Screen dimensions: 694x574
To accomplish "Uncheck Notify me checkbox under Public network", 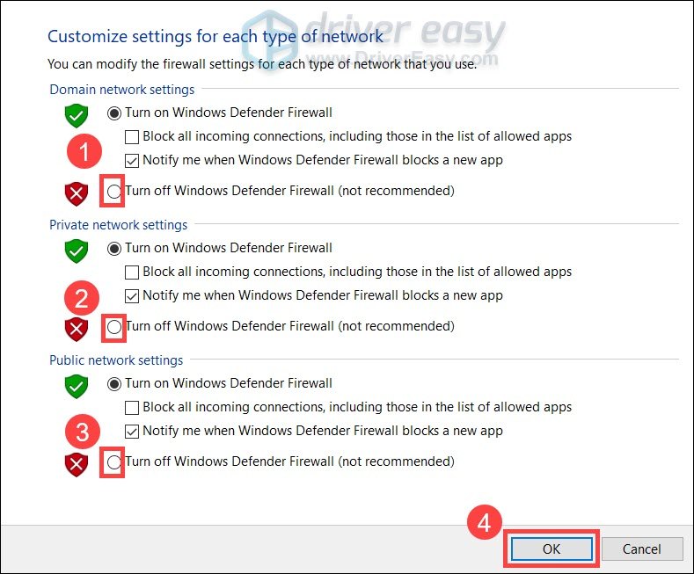I will pos(132,432).
